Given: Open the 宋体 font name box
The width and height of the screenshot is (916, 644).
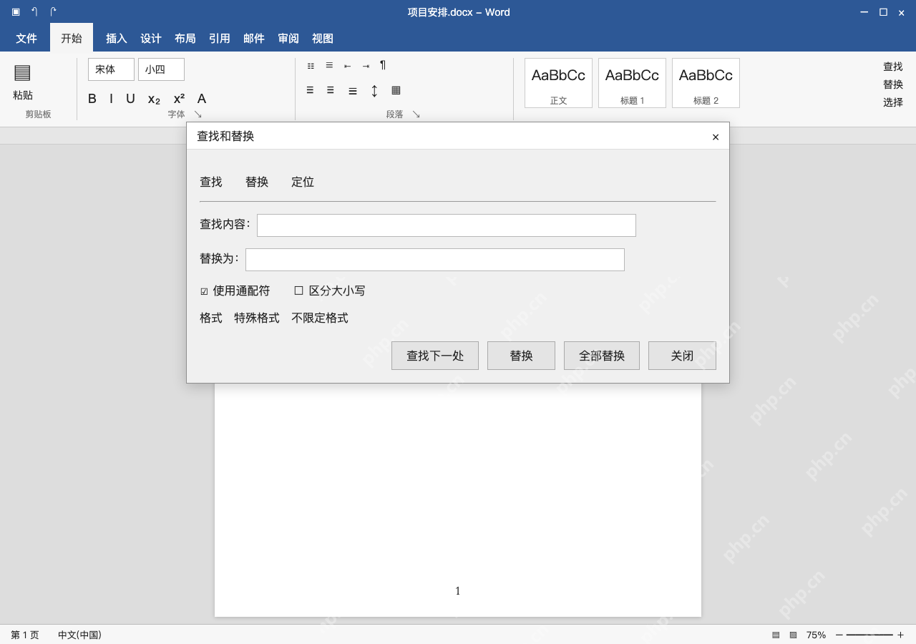Looking at the screenshot, I should (x=111, y=69).
